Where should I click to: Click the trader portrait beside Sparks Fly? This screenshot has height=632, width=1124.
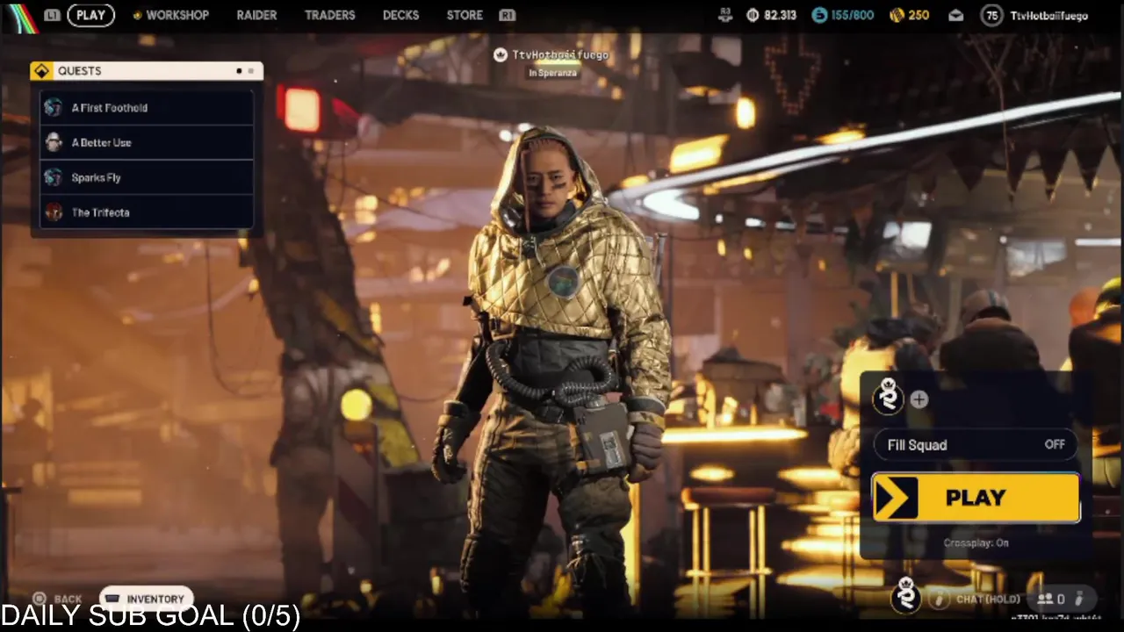coord(54,177)
